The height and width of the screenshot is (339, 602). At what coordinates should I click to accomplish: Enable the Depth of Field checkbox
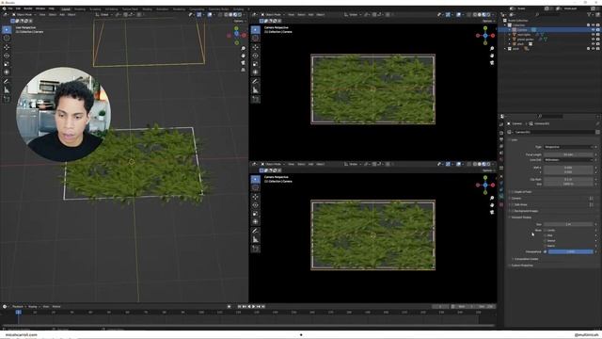pyautogui.click(x=513, y=192)
